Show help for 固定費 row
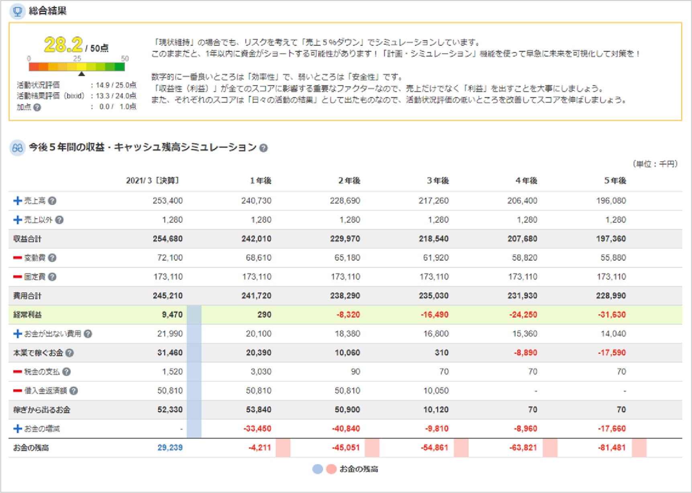Viewport: 692px width, 493px height. tap(52, 277)
